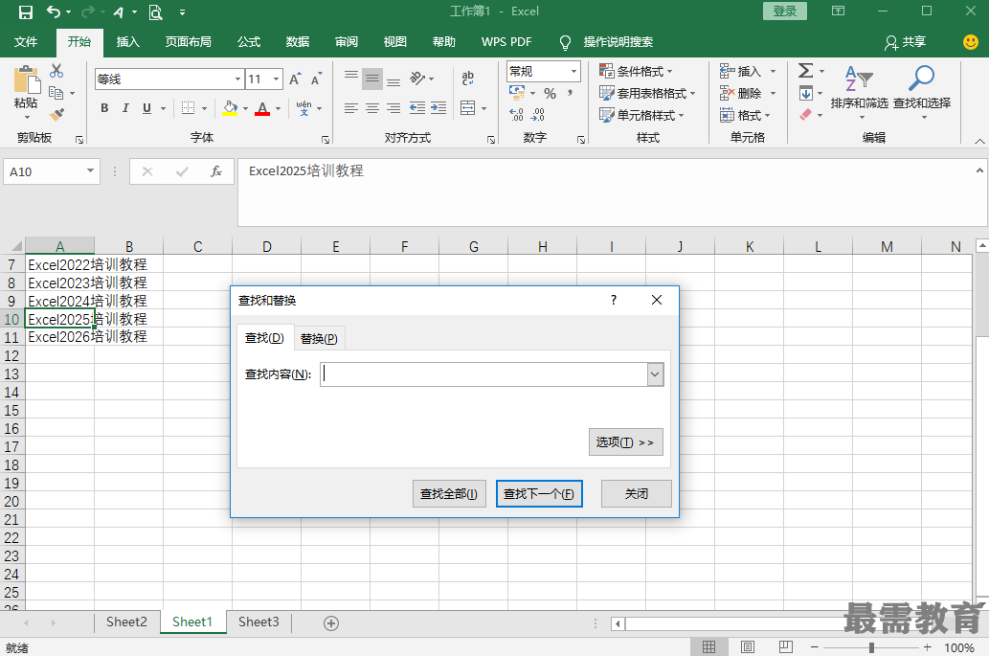Apply the yellow fill color
This screenshot has width=989, height=656.
(230, 108)
